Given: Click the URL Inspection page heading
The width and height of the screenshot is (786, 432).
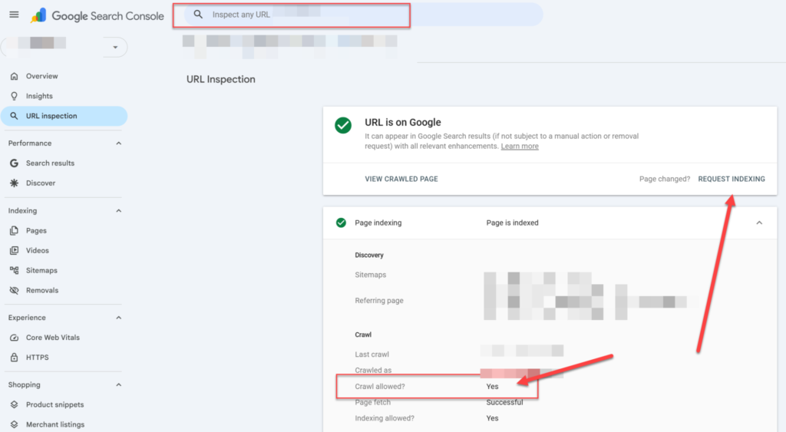Looking at the screenshot, I should [221, 79].
